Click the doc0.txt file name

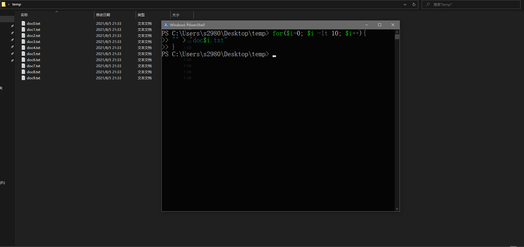33,24
